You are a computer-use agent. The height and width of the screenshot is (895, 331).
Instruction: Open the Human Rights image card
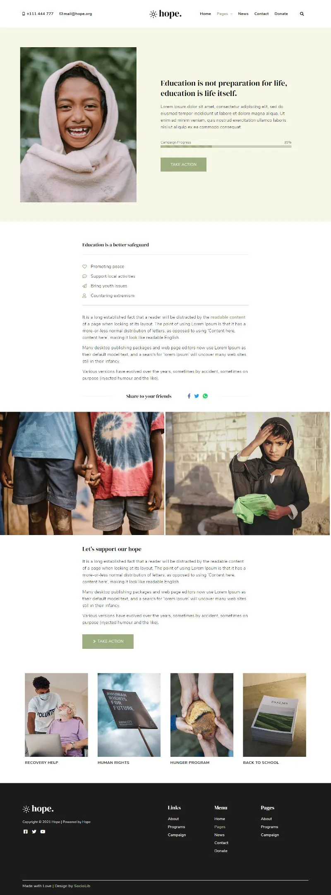coord(129,715)
